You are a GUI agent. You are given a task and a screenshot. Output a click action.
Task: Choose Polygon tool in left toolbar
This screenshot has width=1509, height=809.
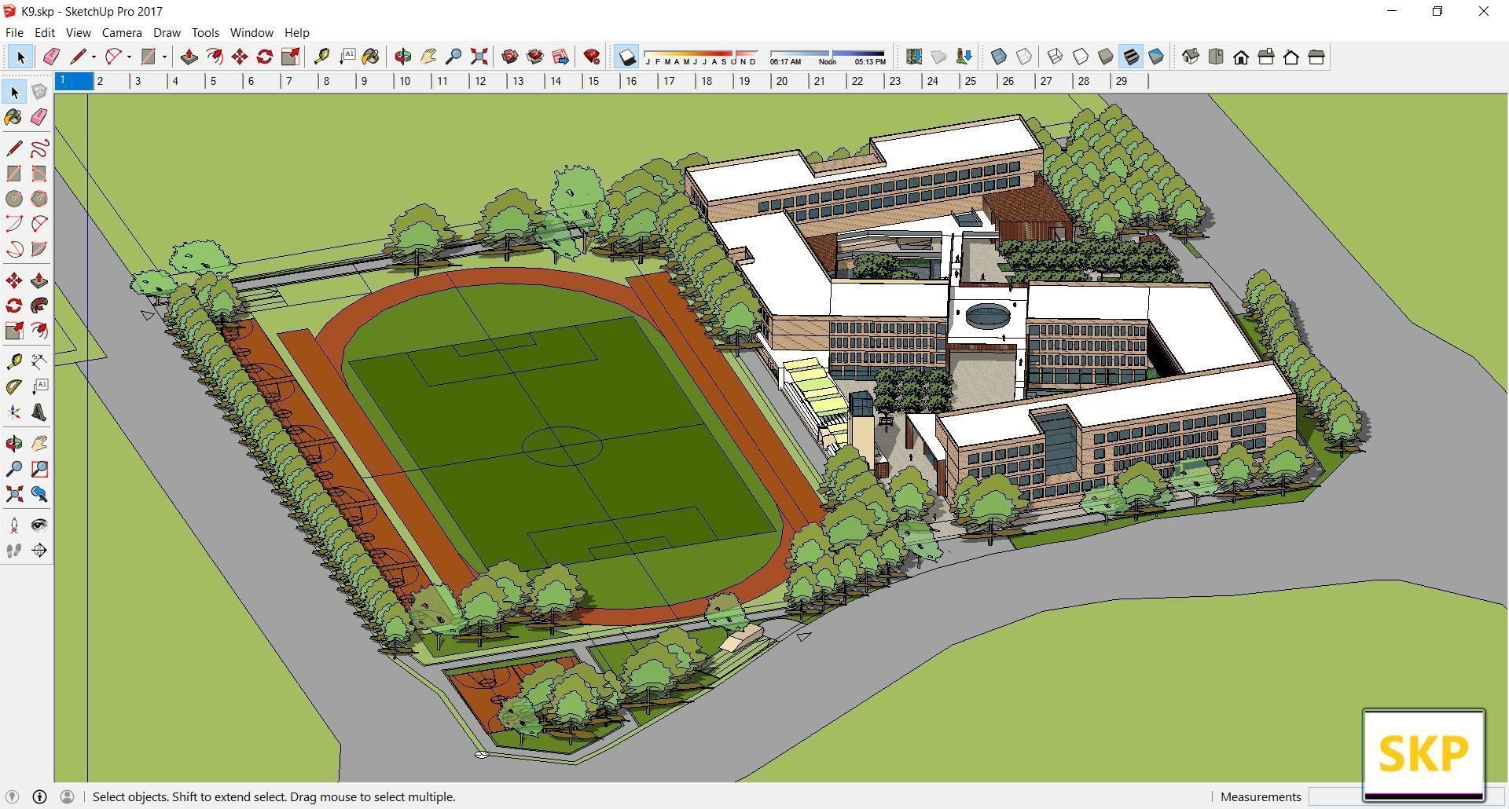point(39,199)
